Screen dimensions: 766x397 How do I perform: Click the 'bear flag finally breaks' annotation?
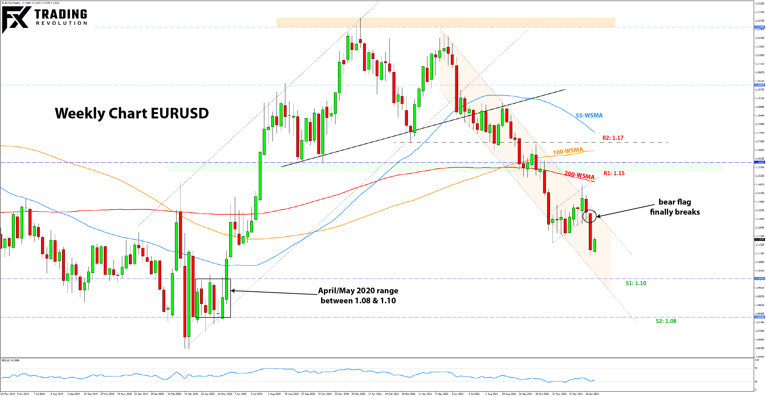click(x=675, y=207)
